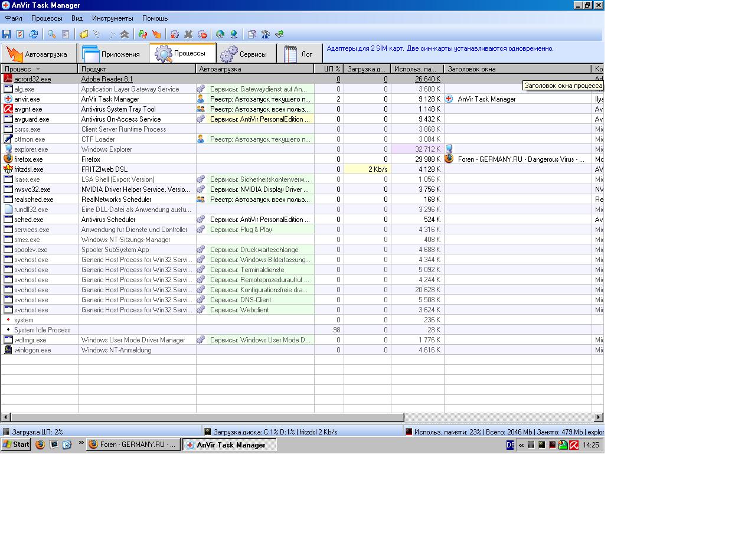735x549 pixels.
Task: Click the green and red arrows icon
Action: click(x=143, y=34)
